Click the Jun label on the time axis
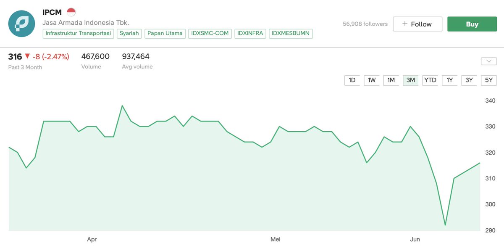504x251 pixels. click(415, 239)
